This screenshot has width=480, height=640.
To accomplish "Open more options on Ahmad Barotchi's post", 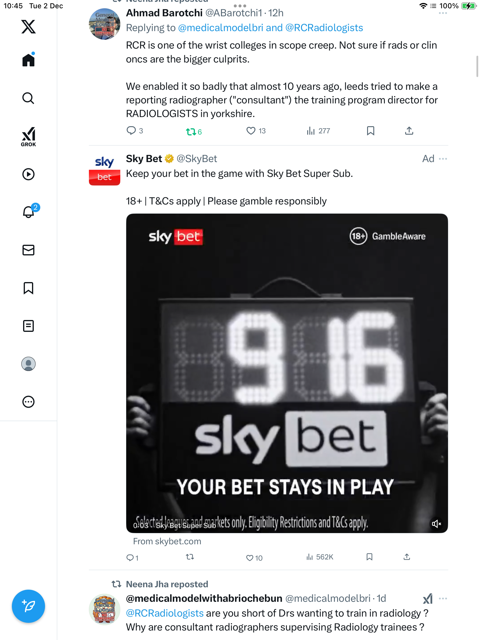I will point(443,13).
